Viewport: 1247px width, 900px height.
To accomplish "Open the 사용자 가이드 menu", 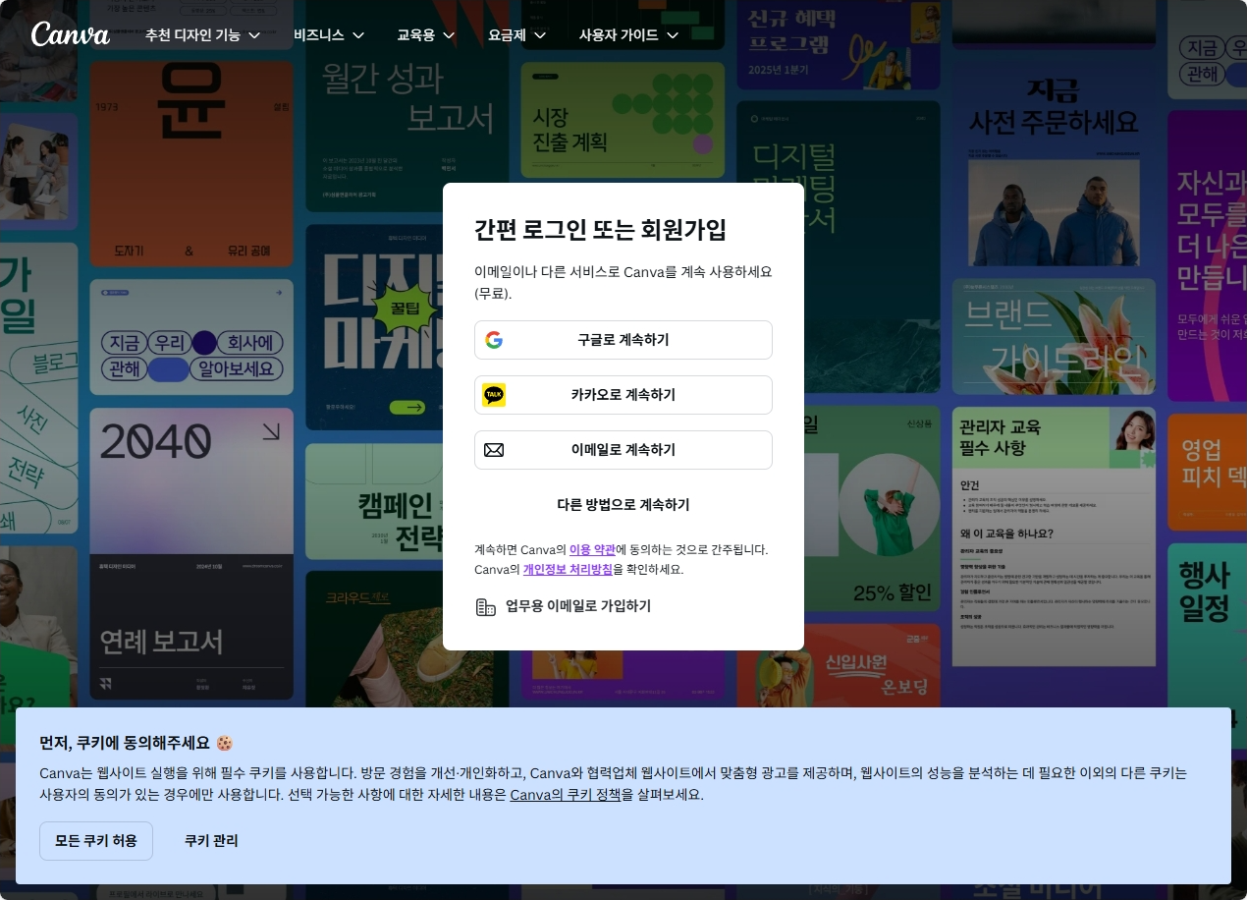I will [629, 35].
